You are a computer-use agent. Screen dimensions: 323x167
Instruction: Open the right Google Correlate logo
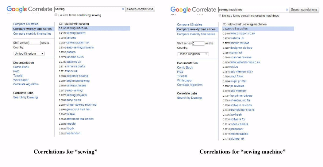pos(193,9)
